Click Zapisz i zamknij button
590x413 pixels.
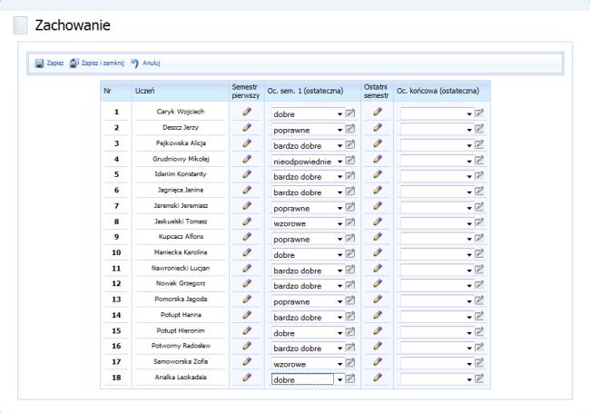pos(97,64)
